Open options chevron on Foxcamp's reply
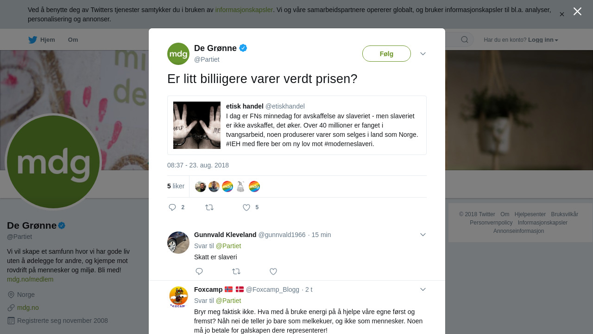The image size is (593, 334). (423, 289)
